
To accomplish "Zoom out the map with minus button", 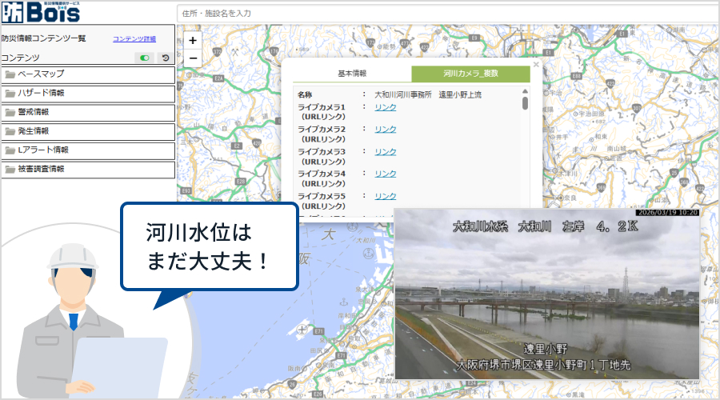I will 193,58.
